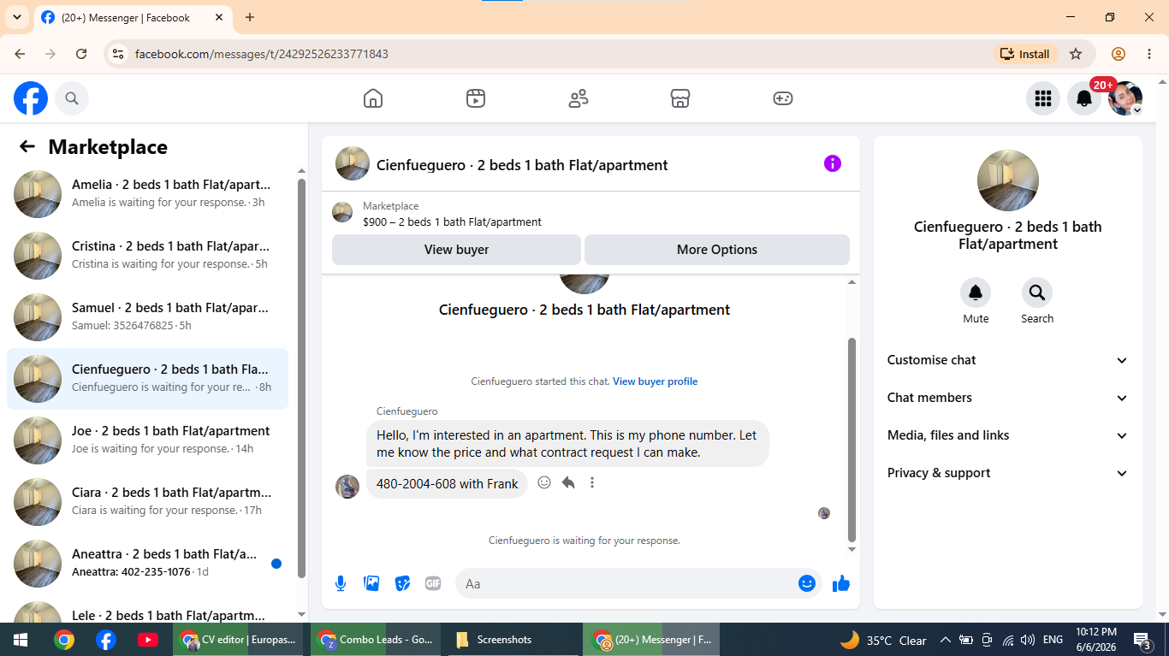The image size is (1169, 656).
Task: Open Aneattra's unread conversation
Action: [x=148, y=564]
